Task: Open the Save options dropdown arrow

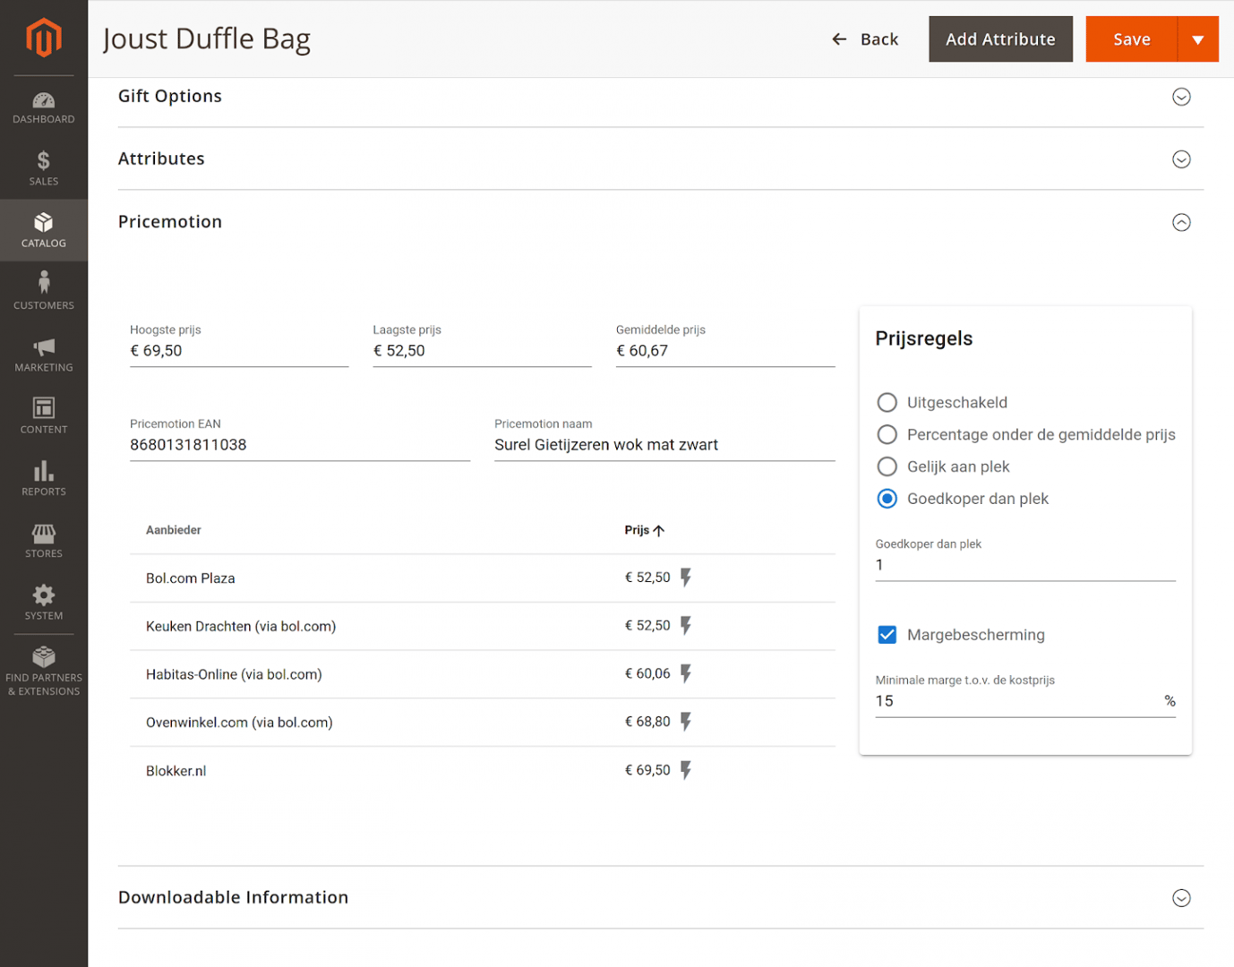Action: click(x=1197, y=39)
